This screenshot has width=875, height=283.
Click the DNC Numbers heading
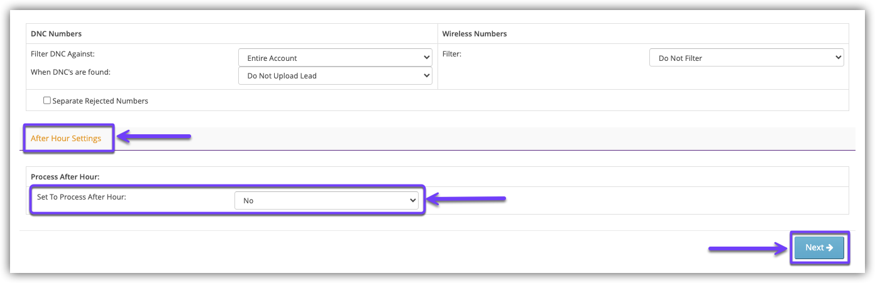point(57,34)
